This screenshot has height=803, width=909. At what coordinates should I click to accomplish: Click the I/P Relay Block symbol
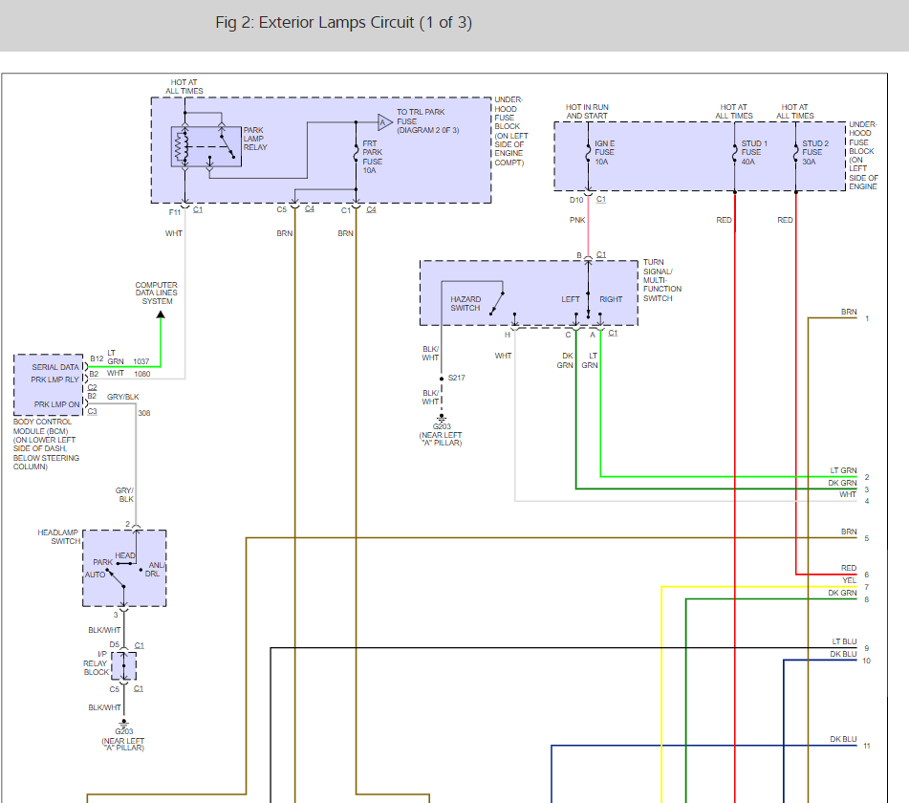124,665
